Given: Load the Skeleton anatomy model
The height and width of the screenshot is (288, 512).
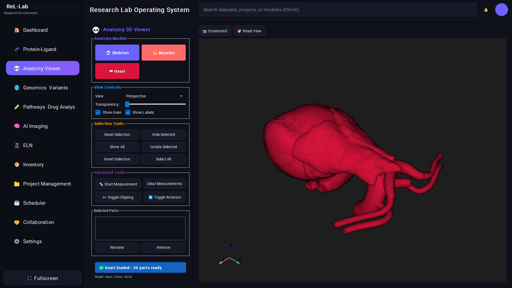Looking at the screenshot, I should point(117,53).
